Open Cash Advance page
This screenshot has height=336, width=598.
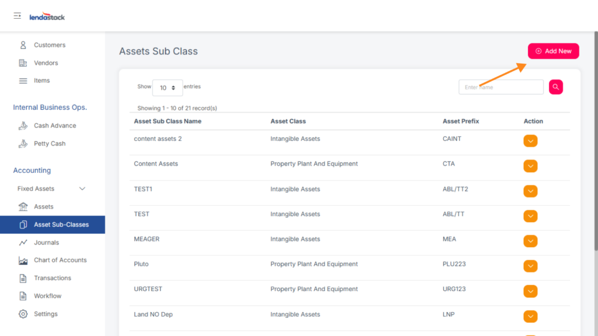point(54,126)
